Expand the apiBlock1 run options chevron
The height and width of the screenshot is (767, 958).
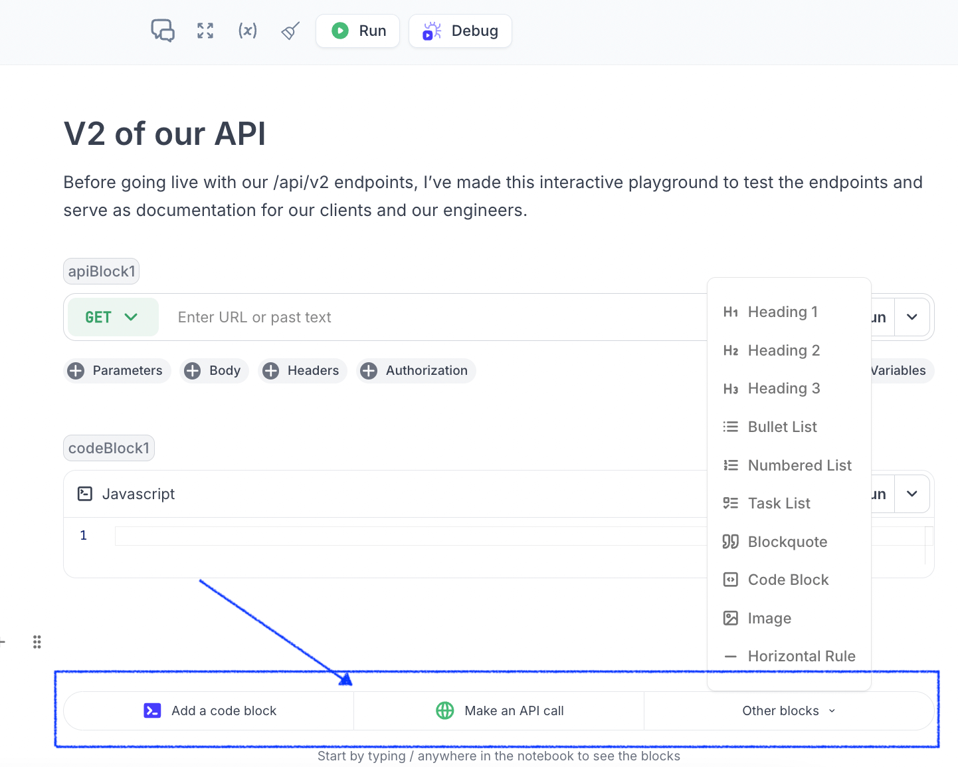point(912,317)
